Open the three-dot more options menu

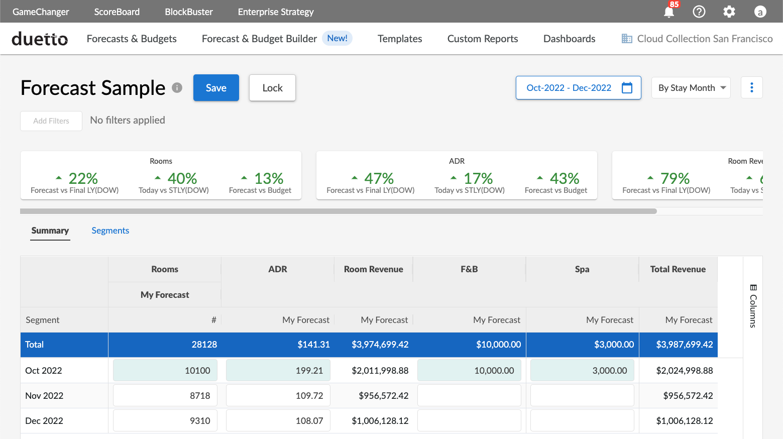pos(751,88)
